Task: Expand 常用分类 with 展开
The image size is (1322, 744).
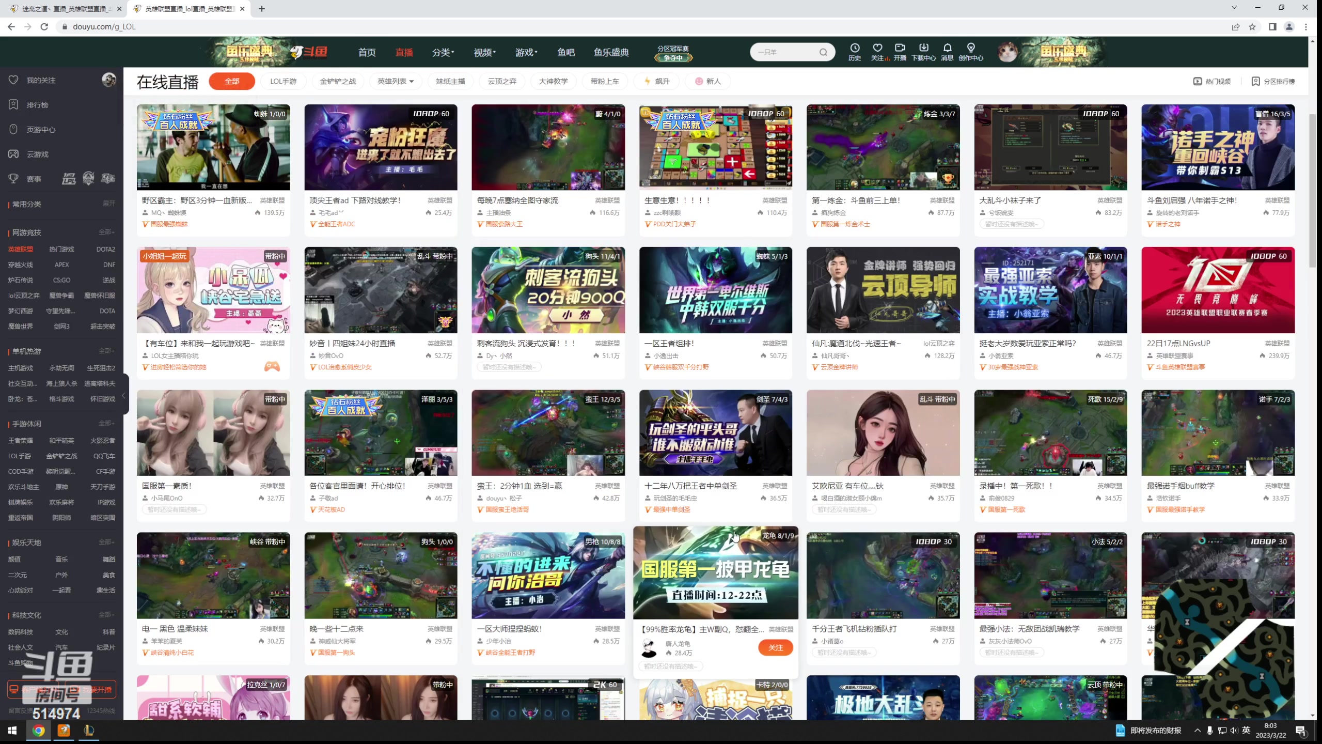Action: pyautogui.click(x=108, y=204)
